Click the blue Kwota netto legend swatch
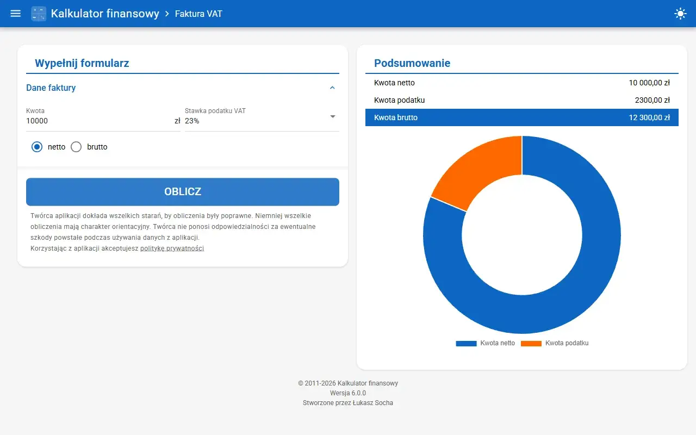Screen dimensions: 696x435 point(465,344)
